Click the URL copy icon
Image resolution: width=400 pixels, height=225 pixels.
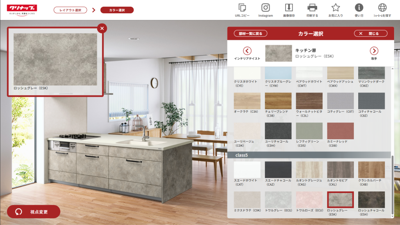coord(242,8)
